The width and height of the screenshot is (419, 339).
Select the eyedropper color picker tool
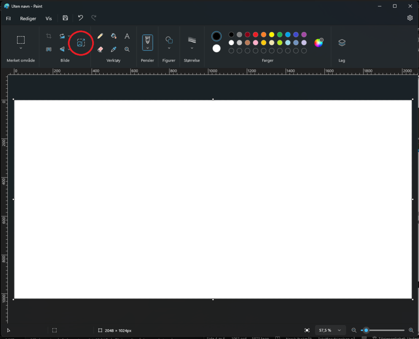coord(114,49)
